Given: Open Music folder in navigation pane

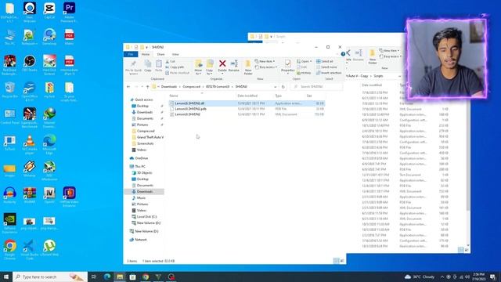Looking at the screenshot, I should click(141, 198).
